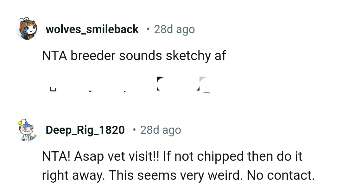This screenshot has width=342, height=195.
Task: Open the wolves_smileback username link
Action: click(x=92, y=29)
